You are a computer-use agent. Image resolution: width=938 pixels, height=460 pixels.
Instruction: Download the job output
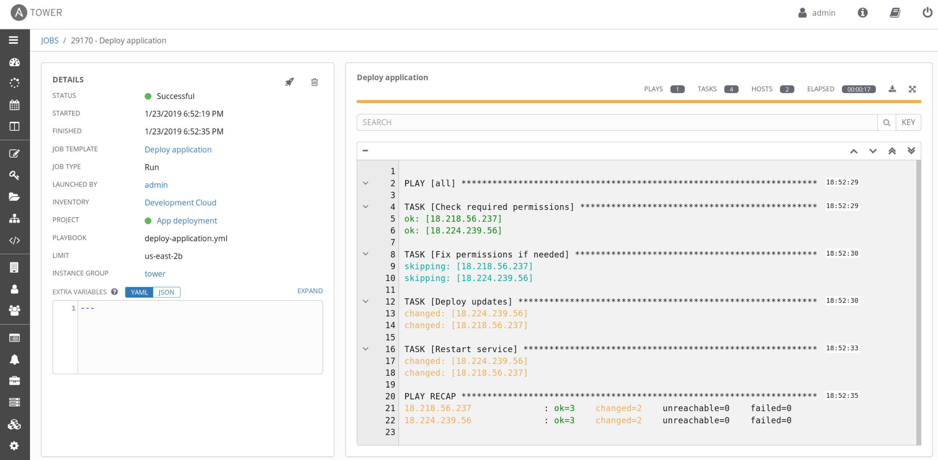click(892, 89)
